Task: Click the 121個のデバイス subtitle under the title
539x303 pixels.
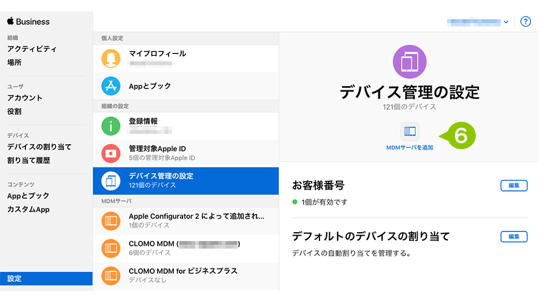Action: point(409,107)
